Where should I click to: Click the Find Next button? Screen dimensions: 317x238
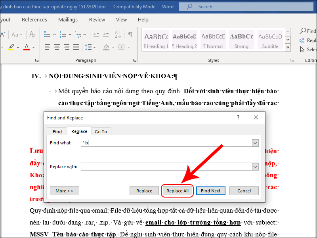210,191
